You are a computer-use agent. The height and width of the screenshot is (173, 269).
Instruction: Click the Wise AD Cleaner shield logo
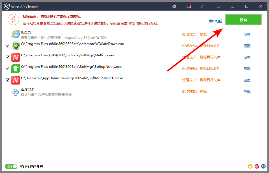click(7, 7)
